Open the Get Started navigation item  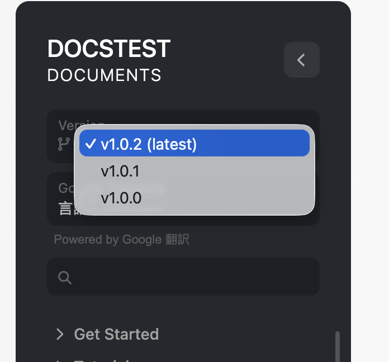pyautogui.click(x=116, y=334)
